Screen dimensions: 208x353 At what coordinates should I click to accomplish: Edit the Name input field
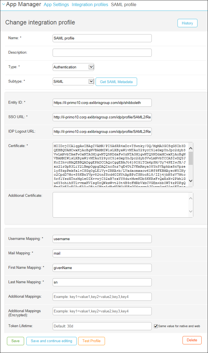(x=102, y=38)
